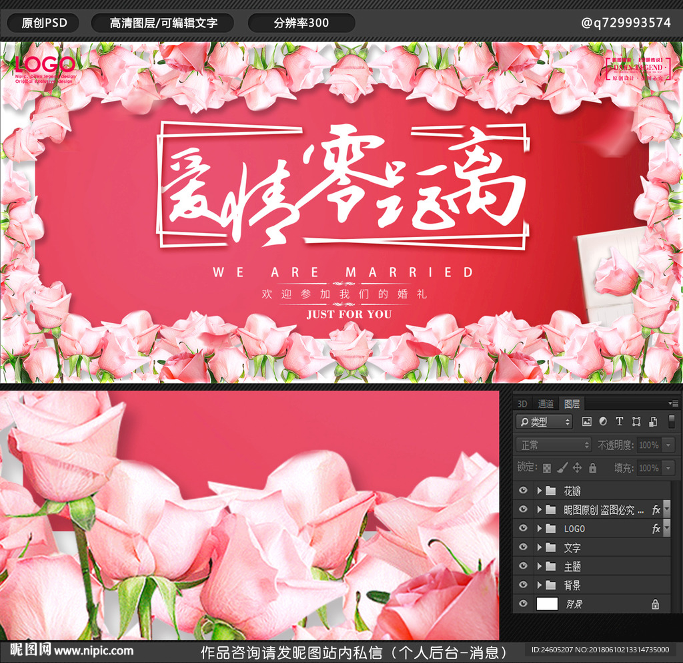
Task: Click the shape layer filter icon
Action: coord(636,421)
